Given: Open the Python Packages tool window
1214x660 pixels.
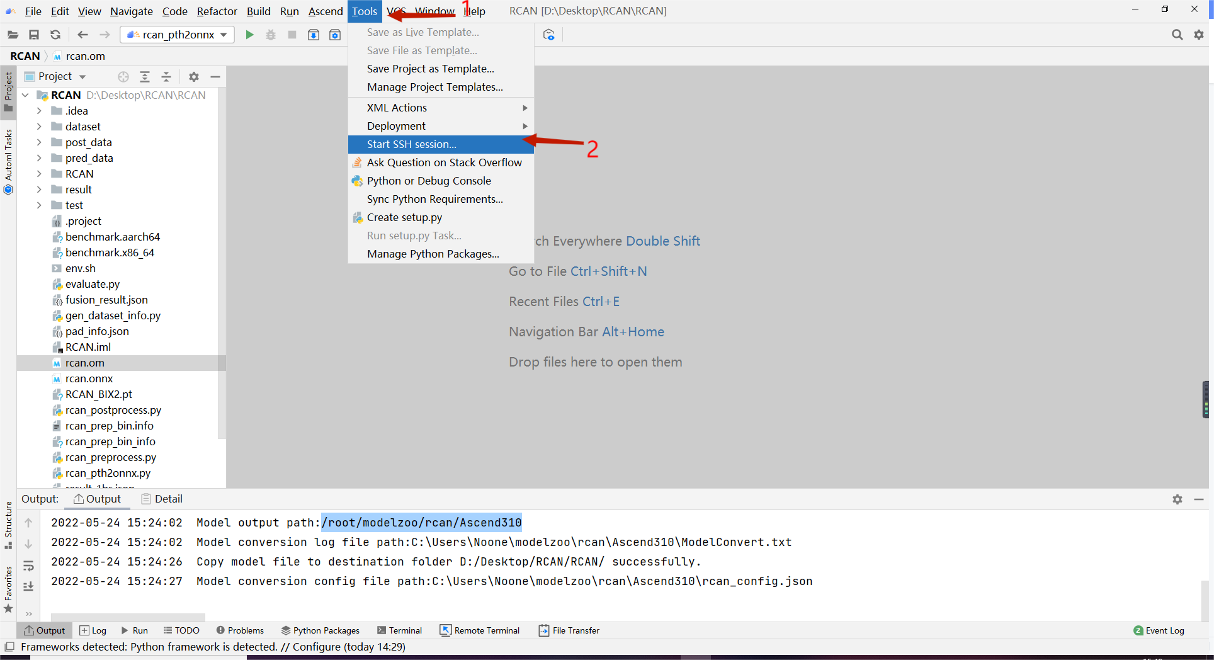Looking at the screenshot, I should (x=321, y=630).
